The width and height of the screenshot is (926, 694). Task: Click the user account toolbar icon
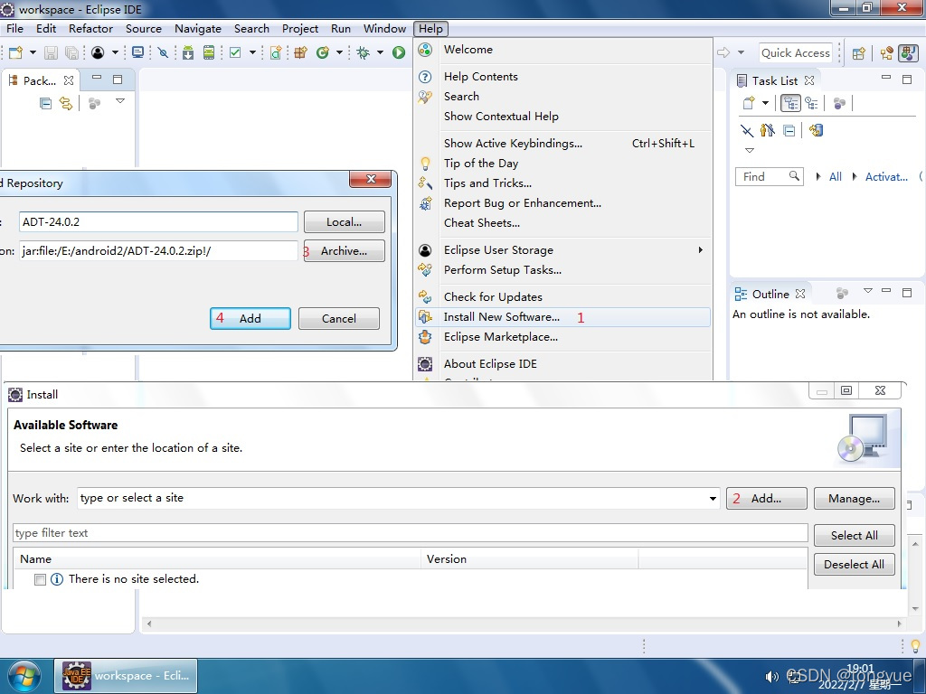coord(98,52)
